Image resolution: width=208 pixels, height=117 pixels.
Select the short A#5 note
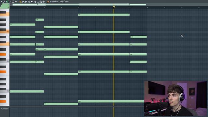pyautogui.click(x=40, y=19)
